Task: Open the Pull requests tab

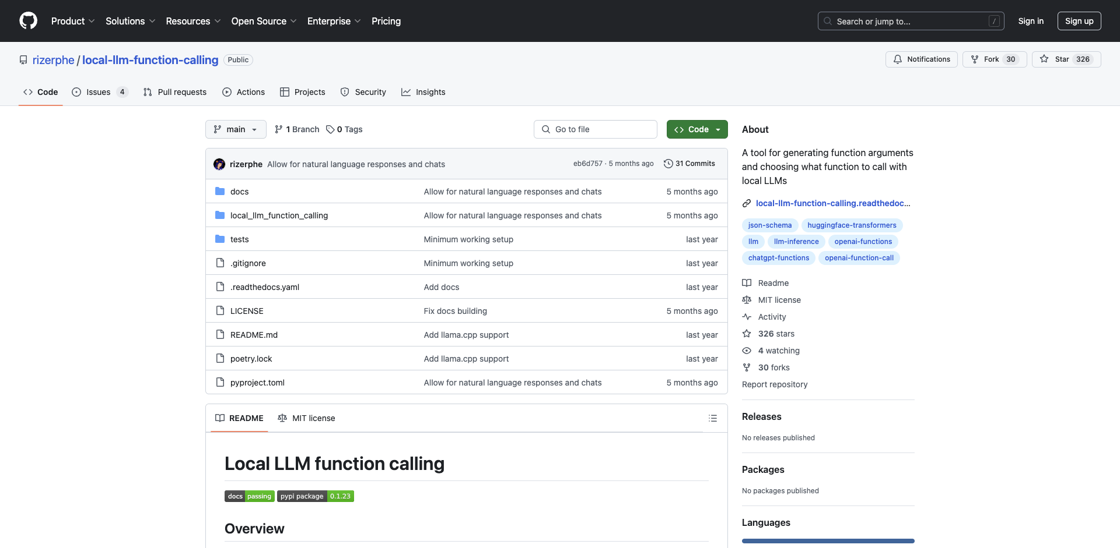Action: 175,92
